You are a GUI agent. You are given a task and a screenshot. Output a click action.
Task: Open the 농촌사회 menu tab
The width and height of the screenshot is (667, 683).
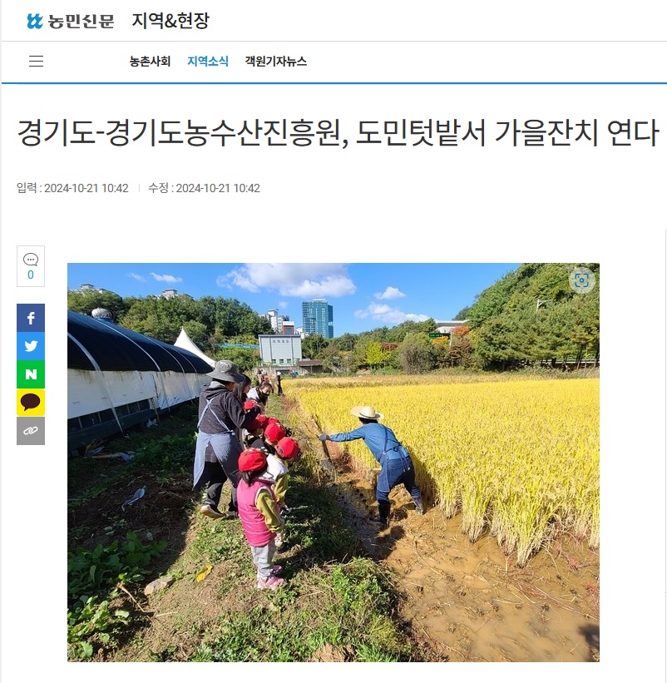coord(150,62)
